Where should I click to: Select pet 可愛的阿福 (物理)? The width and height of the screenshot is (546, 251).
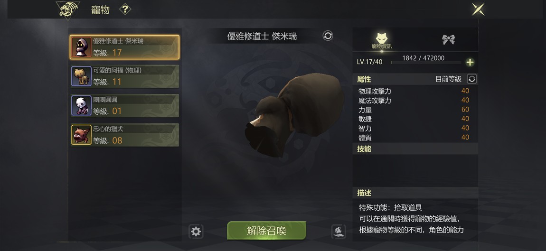coord(125,76)
